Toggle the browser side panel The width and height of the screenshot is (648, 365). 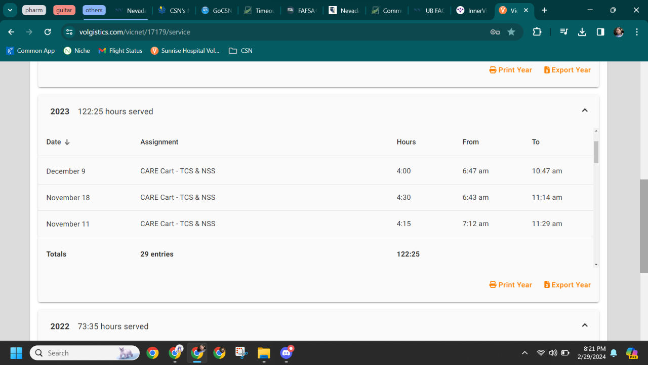point(600,32)
